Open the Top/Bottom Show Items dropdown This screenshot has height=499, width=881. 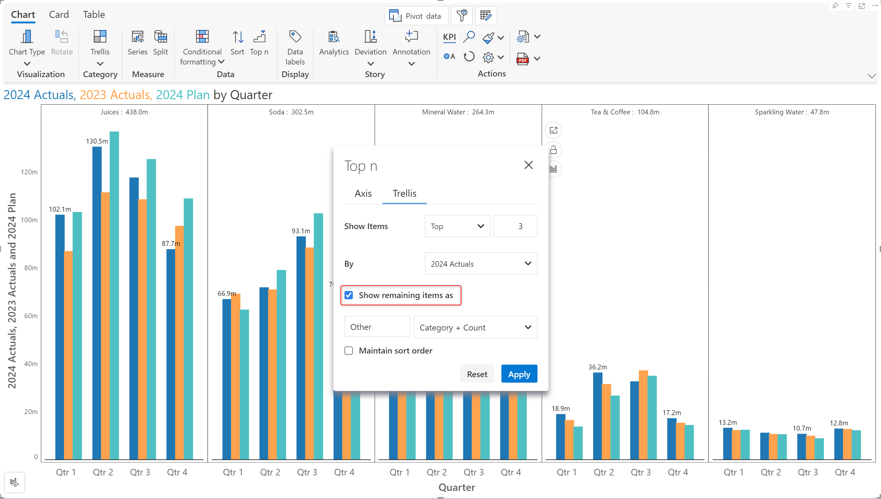point(457,226)
